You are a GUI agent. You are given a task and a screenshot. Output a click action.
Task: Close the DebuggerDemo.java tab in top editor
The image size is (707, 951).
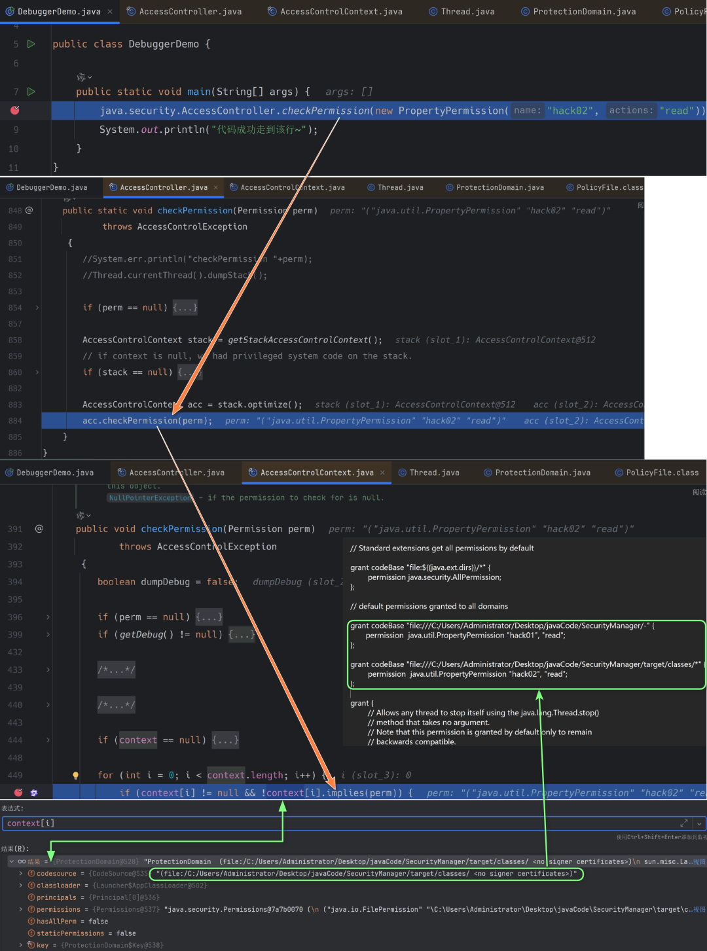(110, 11)
